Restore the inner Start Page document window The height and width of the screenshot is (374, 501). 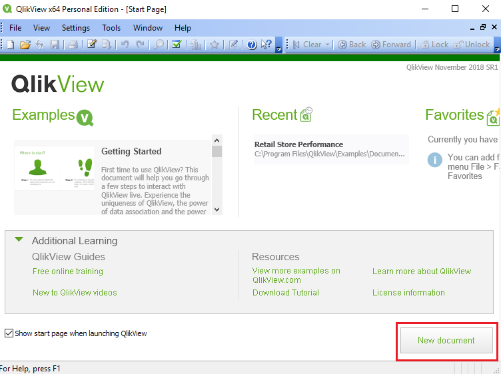[x=483, y=27]
